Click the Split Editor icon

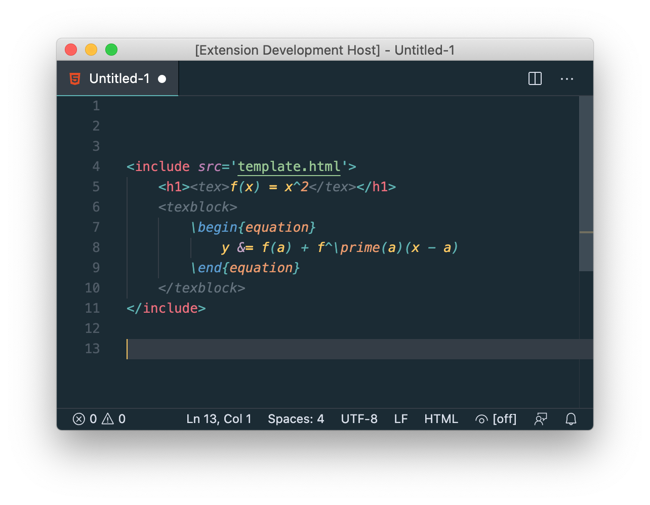535,78
